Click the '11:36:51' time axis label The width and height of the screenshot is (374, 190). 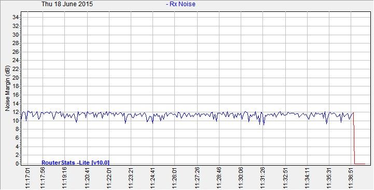351,178
